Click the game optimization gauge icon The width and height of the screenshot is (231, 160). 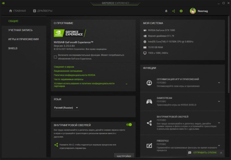coord(149,83)
